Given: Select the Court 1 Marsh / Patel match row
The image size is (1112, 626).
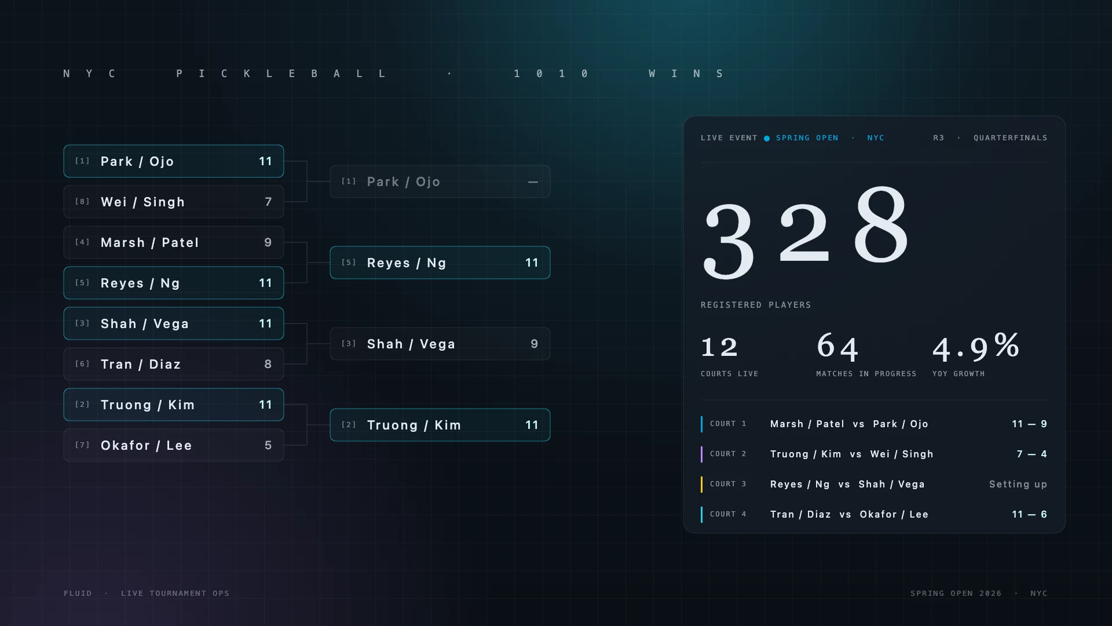Looking at the screenshot, I should point(874,424).
